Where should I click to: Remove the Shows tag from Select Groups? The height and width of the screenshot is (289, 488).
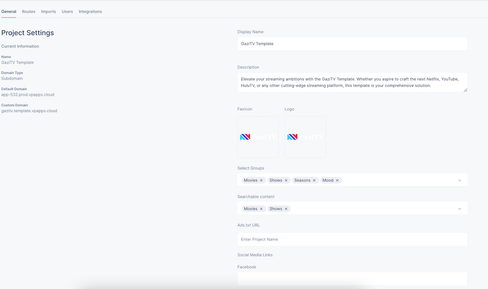(x=286, y=180)
